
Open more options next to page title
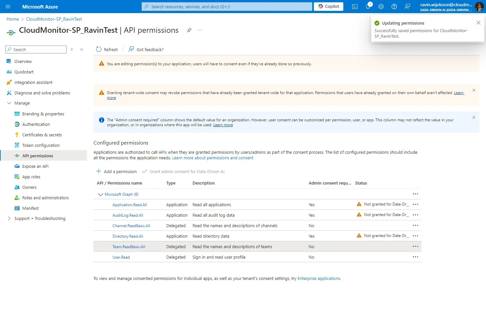[200, 30]
